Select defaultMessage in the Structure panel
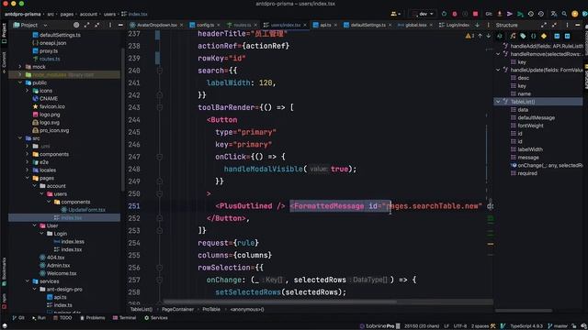This screenshot has height=330, width=588. pos(536,117)
